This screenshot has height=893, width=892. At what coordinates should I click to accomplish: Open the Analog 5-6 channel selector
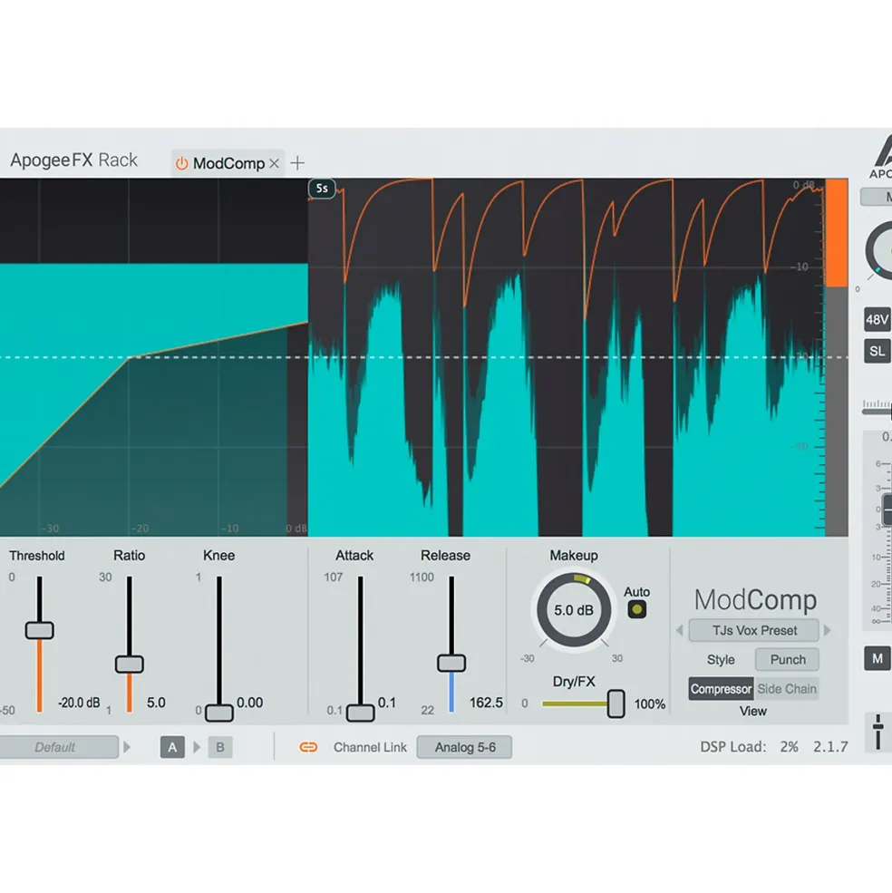(x=464, y=747)
